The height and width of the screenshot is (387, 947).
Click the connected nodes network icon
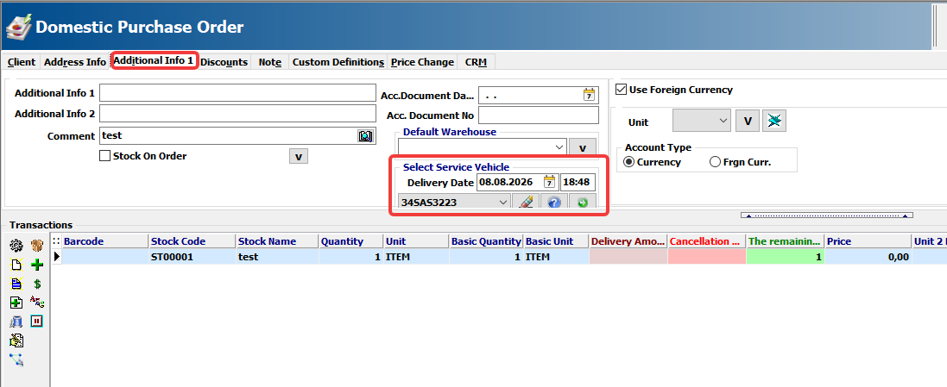[16, 360]
